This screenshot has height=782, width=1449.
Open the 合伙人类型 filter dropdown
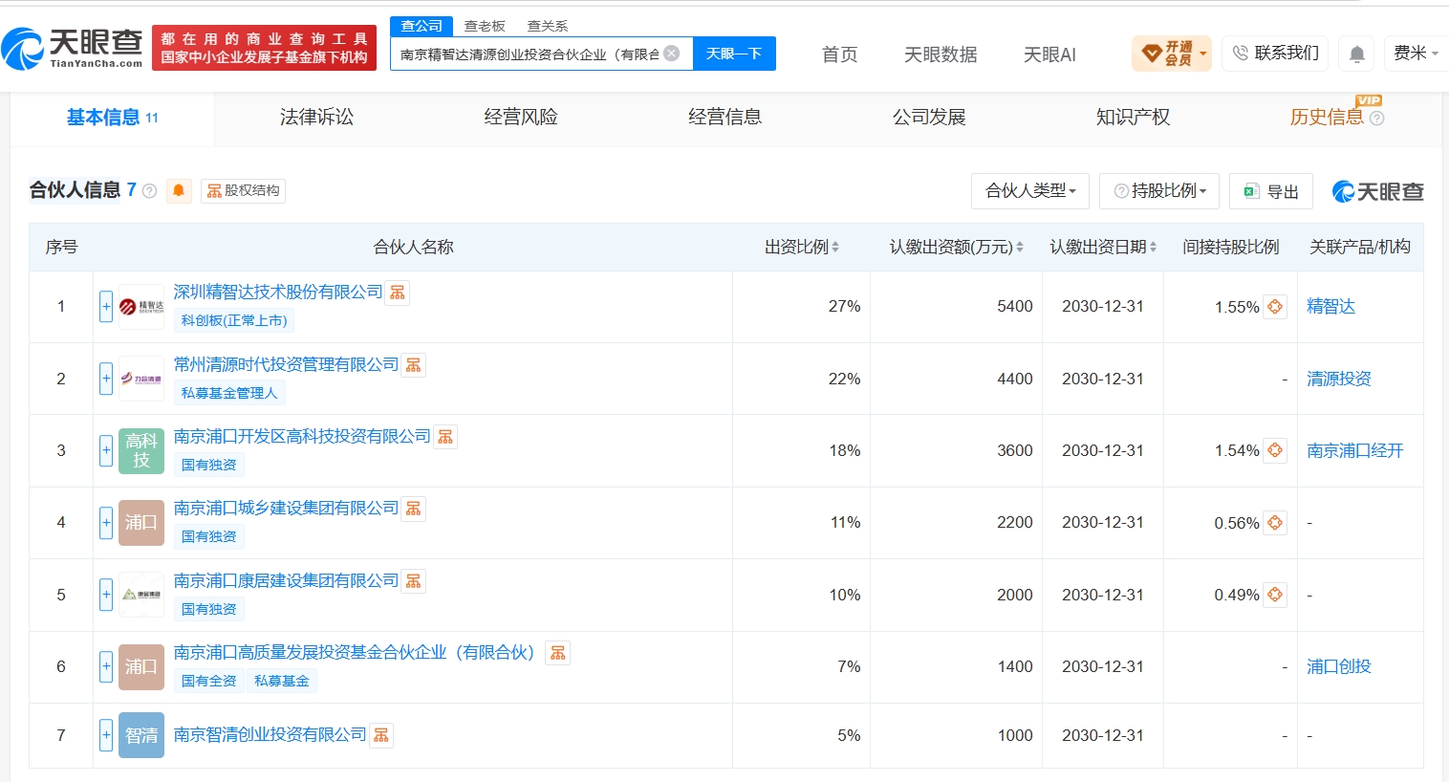click(1030, 191)
